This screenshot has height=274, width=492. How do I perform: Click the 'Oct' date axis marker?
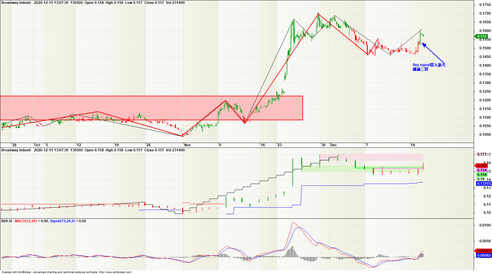tap(37, 145)
